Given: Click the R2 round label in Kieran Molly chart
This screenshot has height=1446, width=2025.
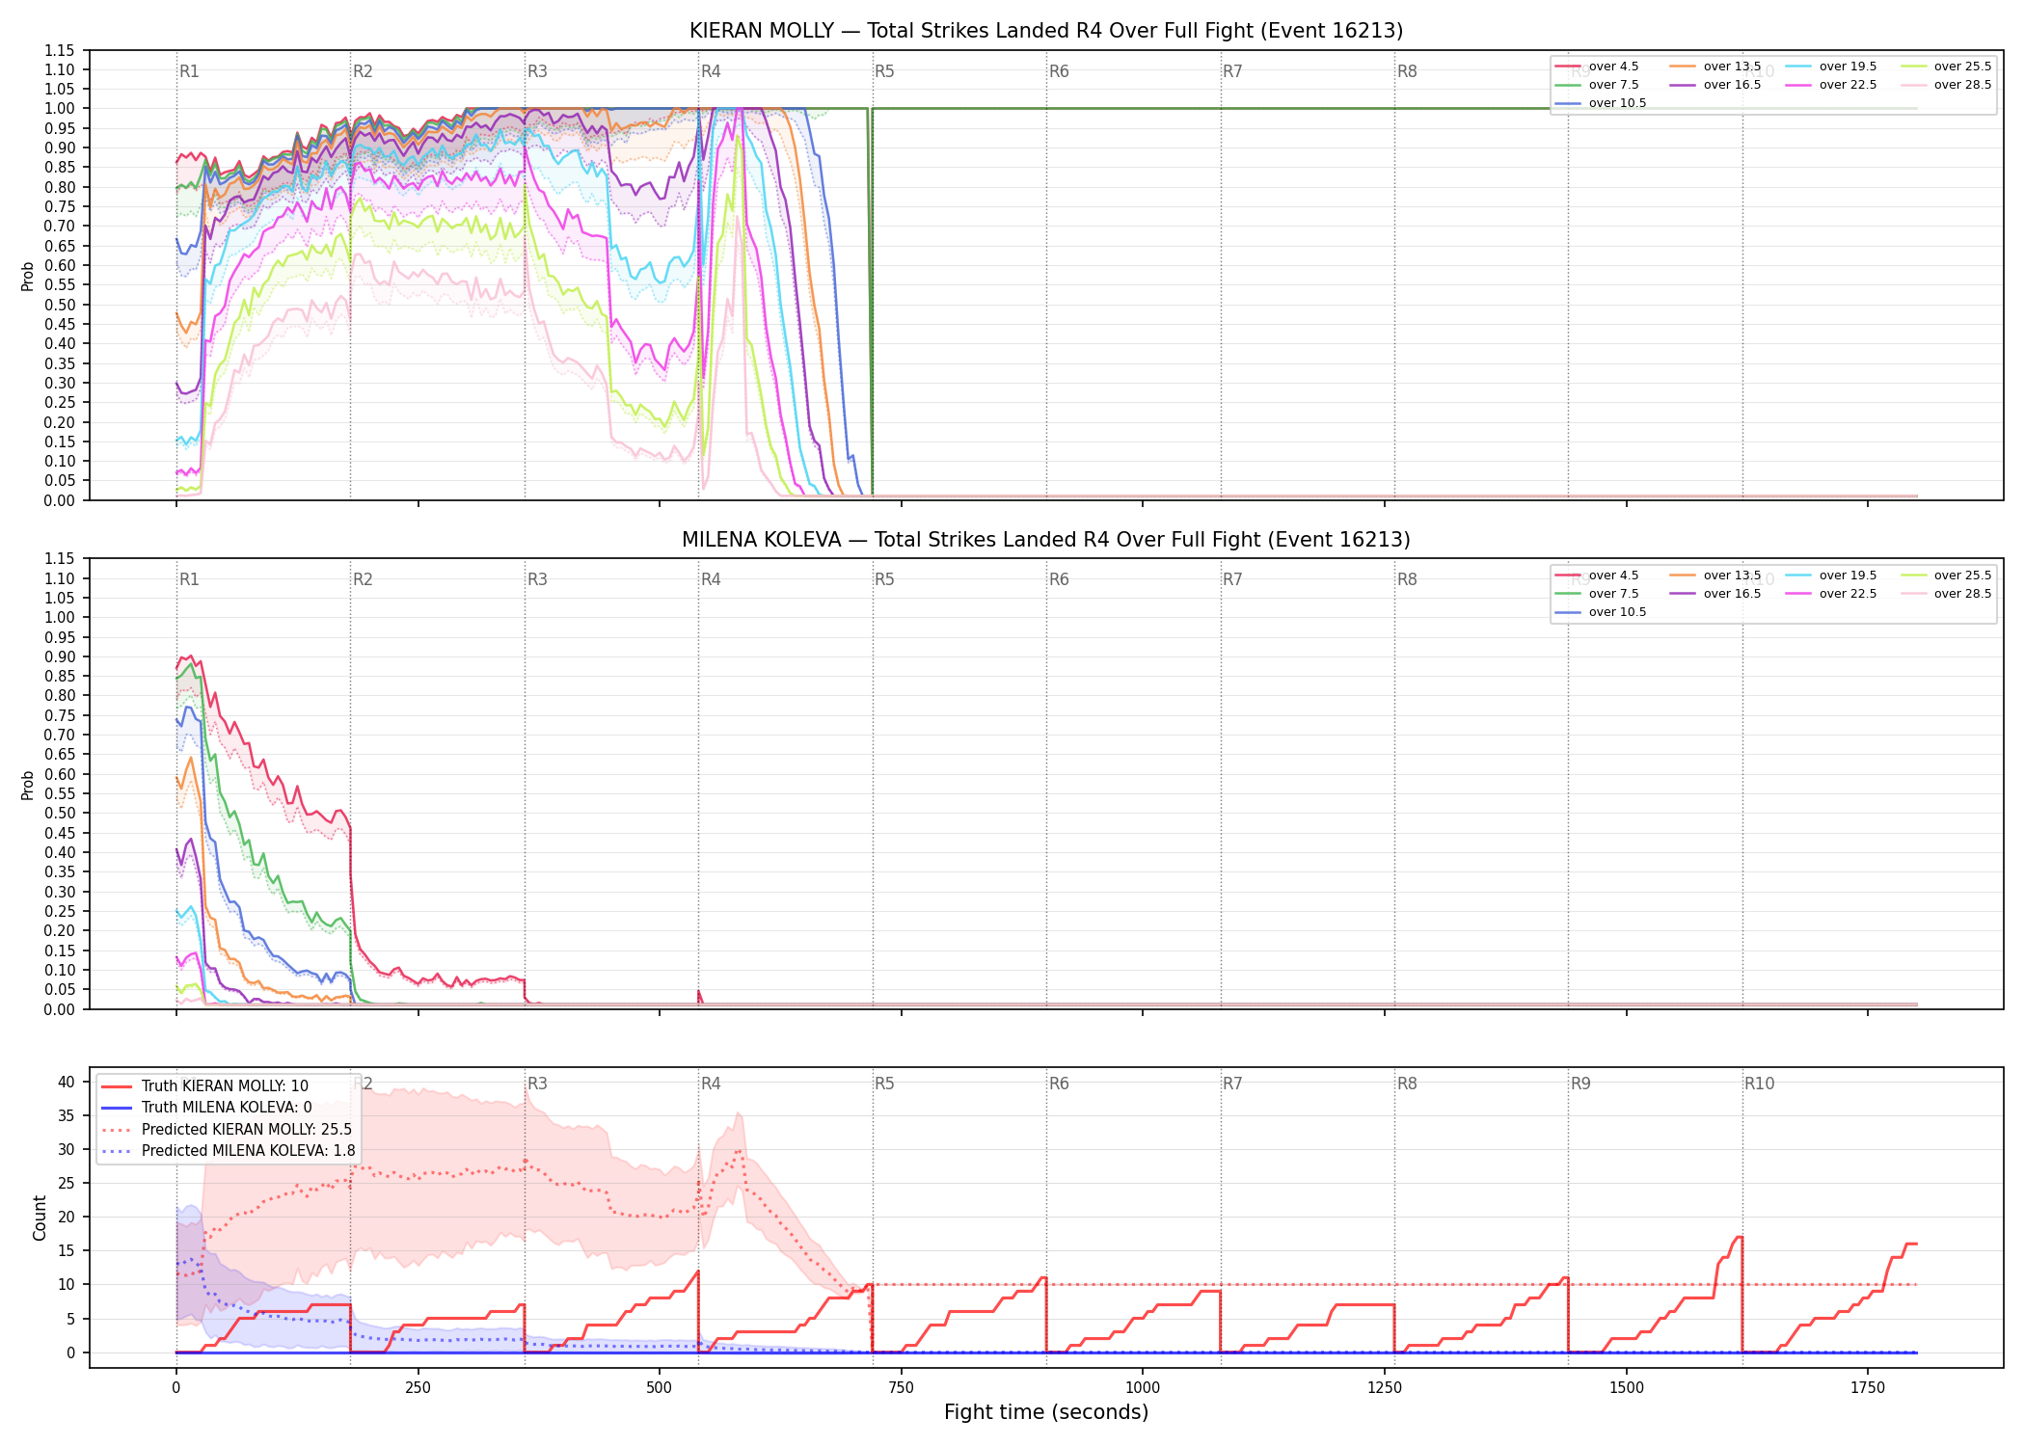Looking at the screenshot, I should [363, 71].
